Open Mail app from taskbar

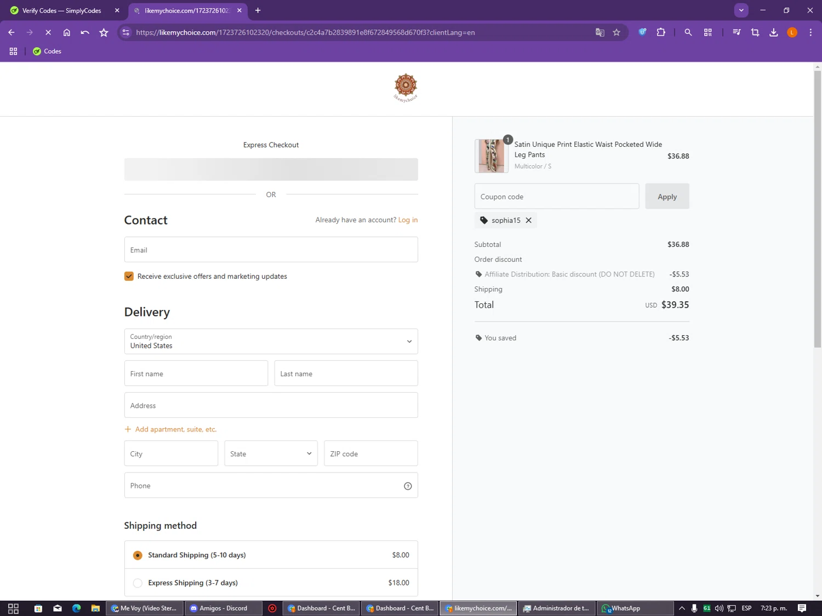coord(58,608)
